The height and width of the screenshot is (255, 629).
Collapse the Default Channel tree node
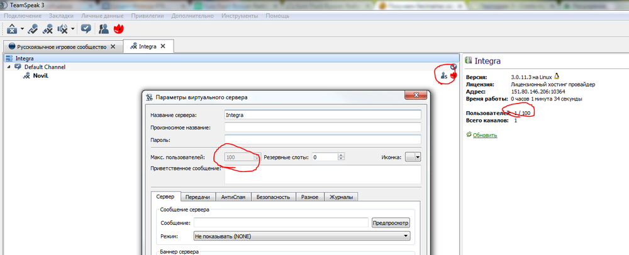pos(9,67)
